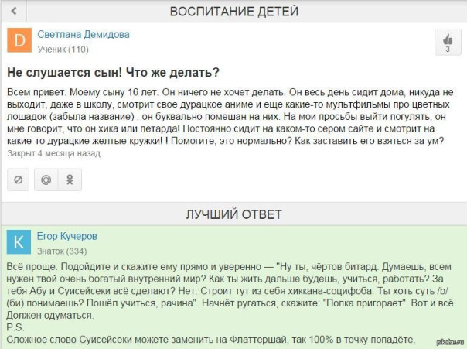The width and height of the screenshot is (467, 349).
Task: Like the question with thumbs-up button
Action: (448, 42)
